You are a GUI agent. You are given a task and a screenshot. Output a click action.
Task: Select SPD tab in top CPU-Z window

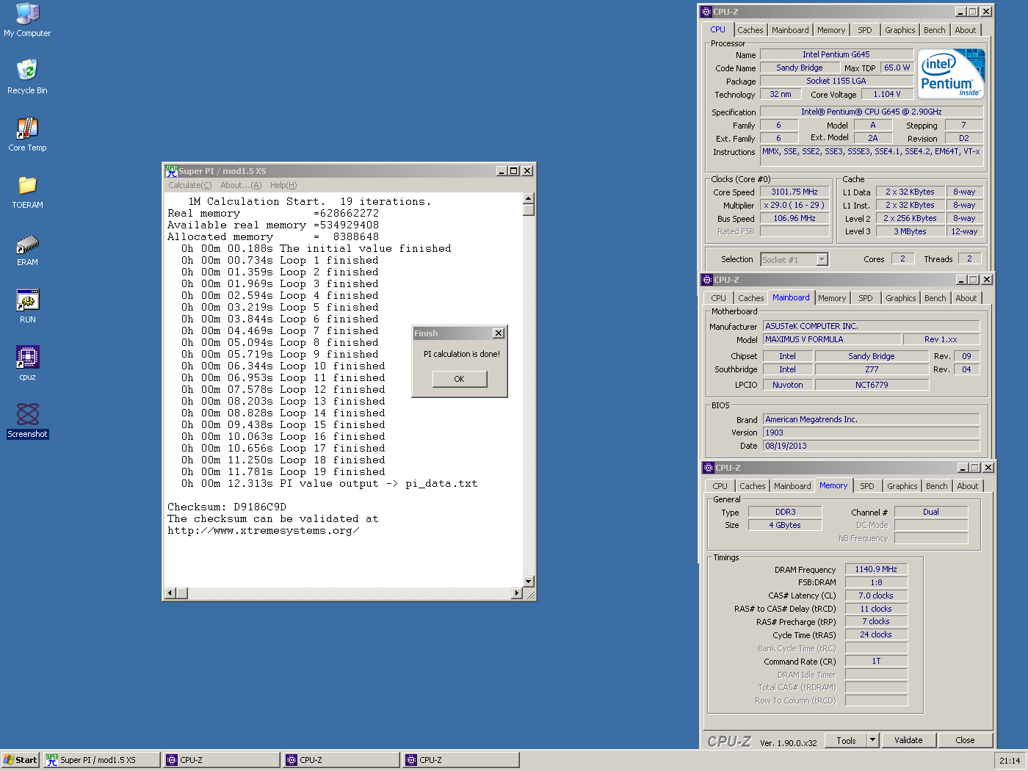pyautogui.click(x=865, y=30)
